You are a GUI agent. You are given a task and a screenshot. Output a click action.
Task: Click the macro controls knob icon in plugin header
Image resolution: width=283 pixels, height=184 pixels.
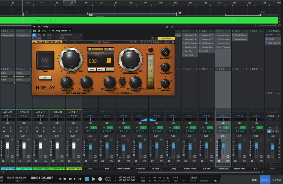click(x=39, y=31)
